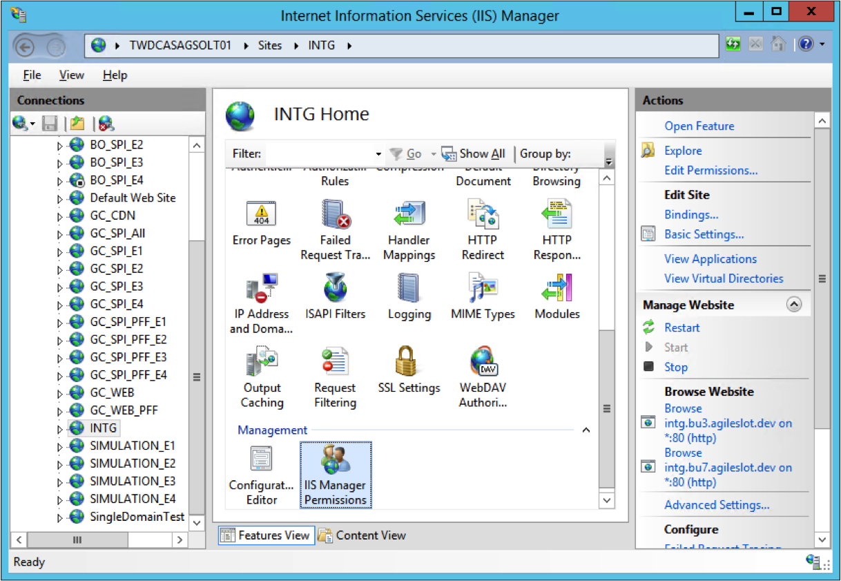This screenshot has width=841, height=581.
Task: Select the GC_WEB_PFF site
Action: click(124, 410)
